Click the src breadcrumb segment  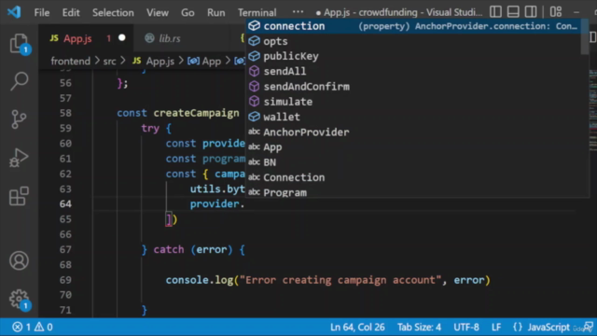pos(110,61)
